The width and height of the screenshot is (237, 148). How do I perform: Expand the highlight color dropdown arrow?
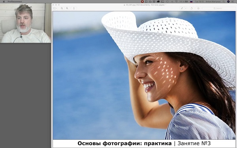tap(186, 8)
